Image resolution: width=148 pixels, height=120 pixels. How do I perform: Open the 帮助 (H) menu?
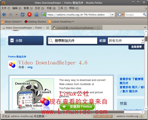pos(74,8)
